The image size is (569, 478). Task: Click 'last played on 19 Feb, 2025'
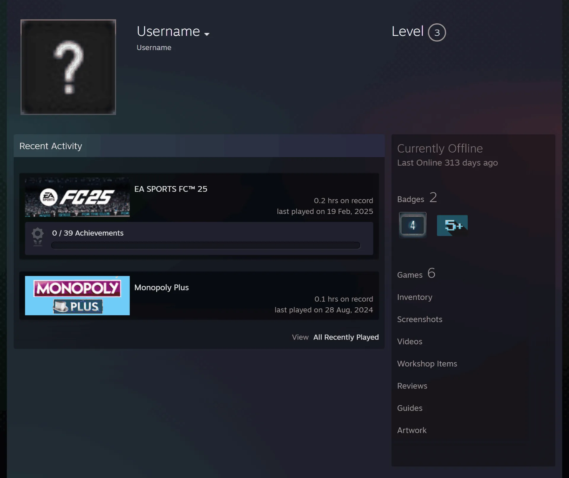coord(325,211)
